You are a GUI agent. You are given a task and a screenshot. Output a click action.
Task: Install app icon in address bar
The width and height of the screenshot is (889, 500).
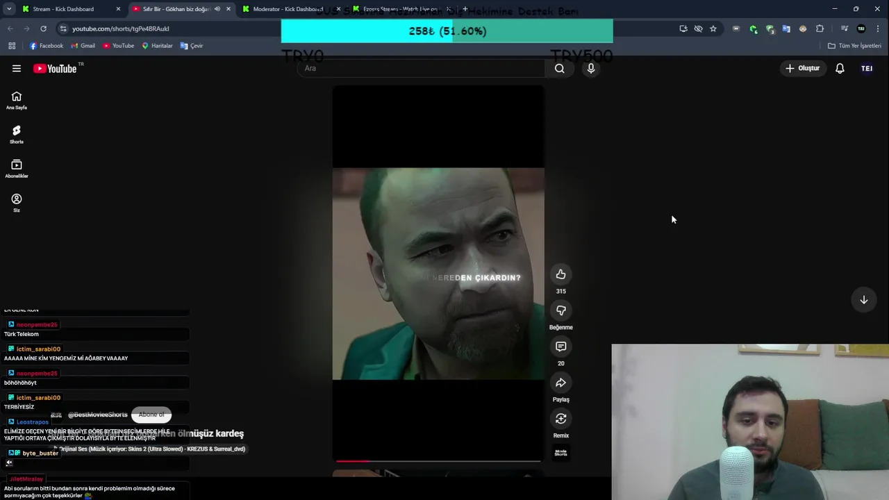point(683,28)
